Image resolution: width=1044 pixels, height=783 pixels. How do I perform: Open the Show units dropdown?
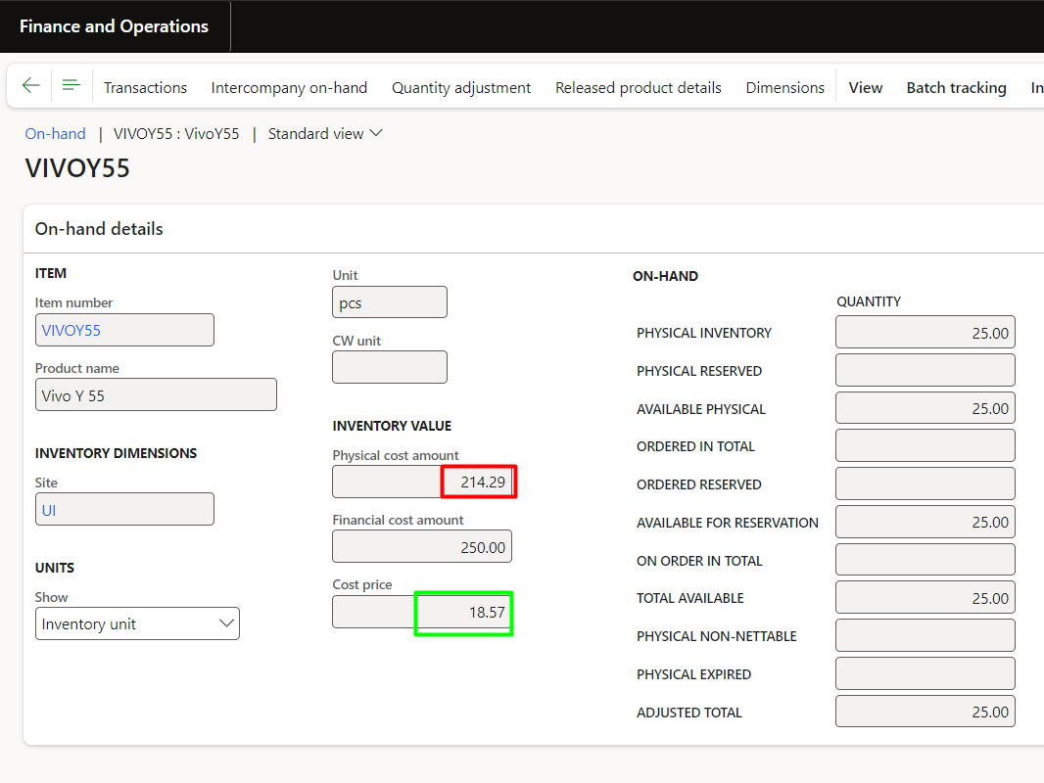tap(137, 624)
